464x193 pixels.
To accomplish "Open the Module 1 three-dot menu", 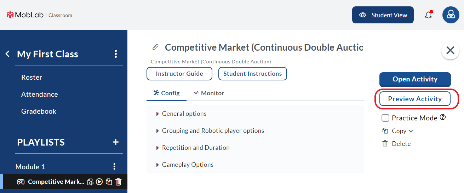I will (114, 166).
